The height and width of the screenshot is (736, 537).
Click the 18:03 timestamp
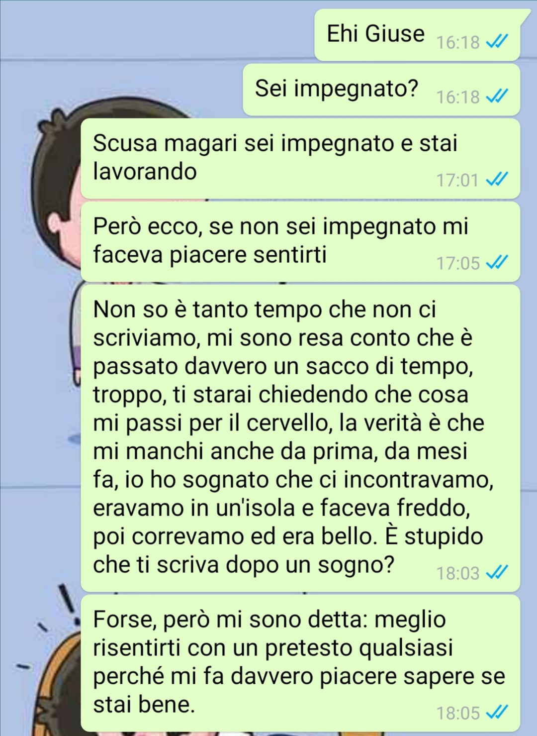click(x=457, y=573)
